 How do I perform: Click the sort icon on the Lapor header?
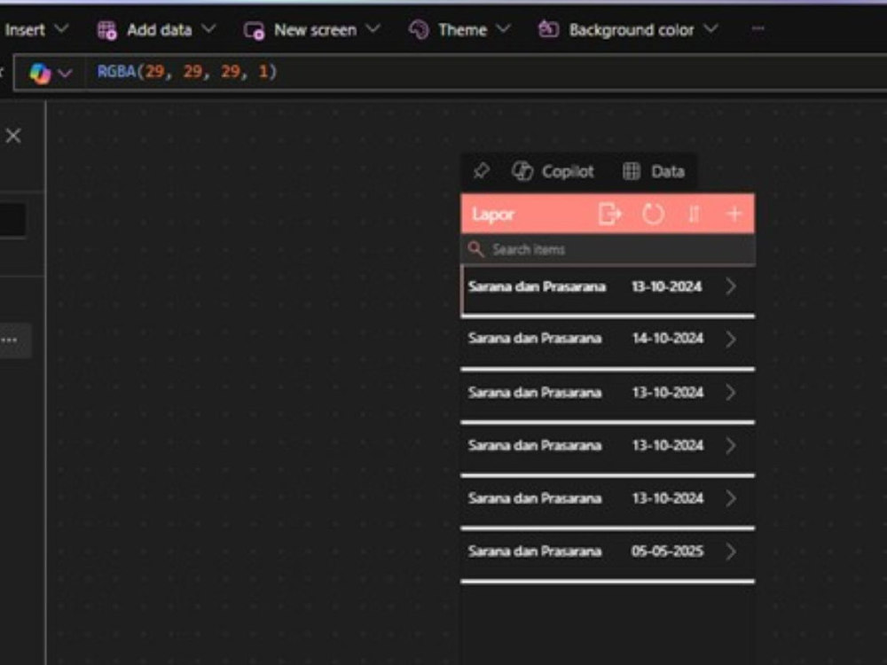pos(694,214)
